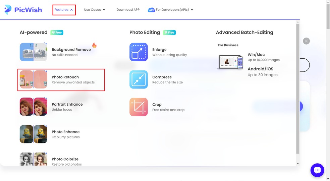Click the Photo Editing Free badge
The width and height of the screenshot is (330, 181).
coord(169,33)
